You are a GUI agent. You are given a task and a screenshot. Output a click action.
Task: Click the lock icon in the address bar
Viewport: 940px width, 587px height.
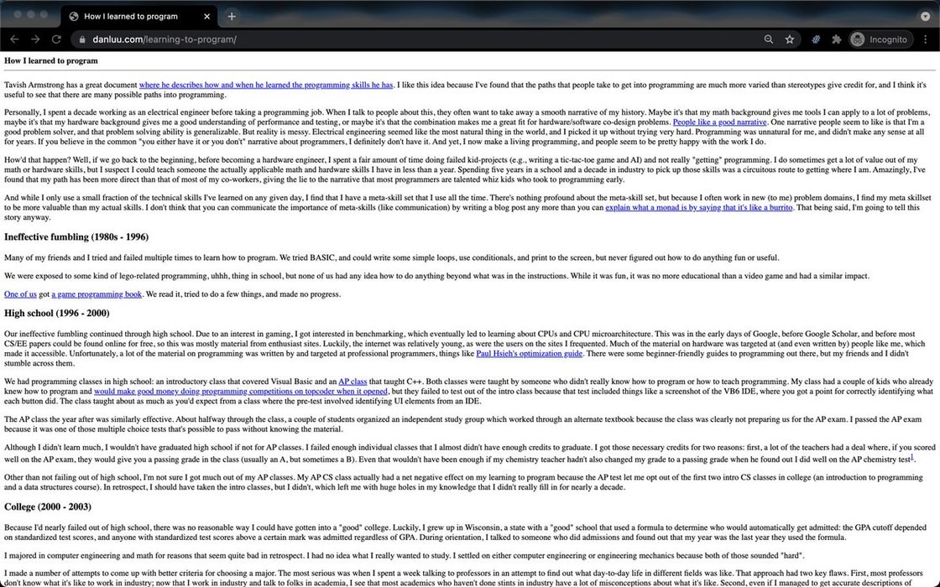pyautogui.click(x=81, y=39)
